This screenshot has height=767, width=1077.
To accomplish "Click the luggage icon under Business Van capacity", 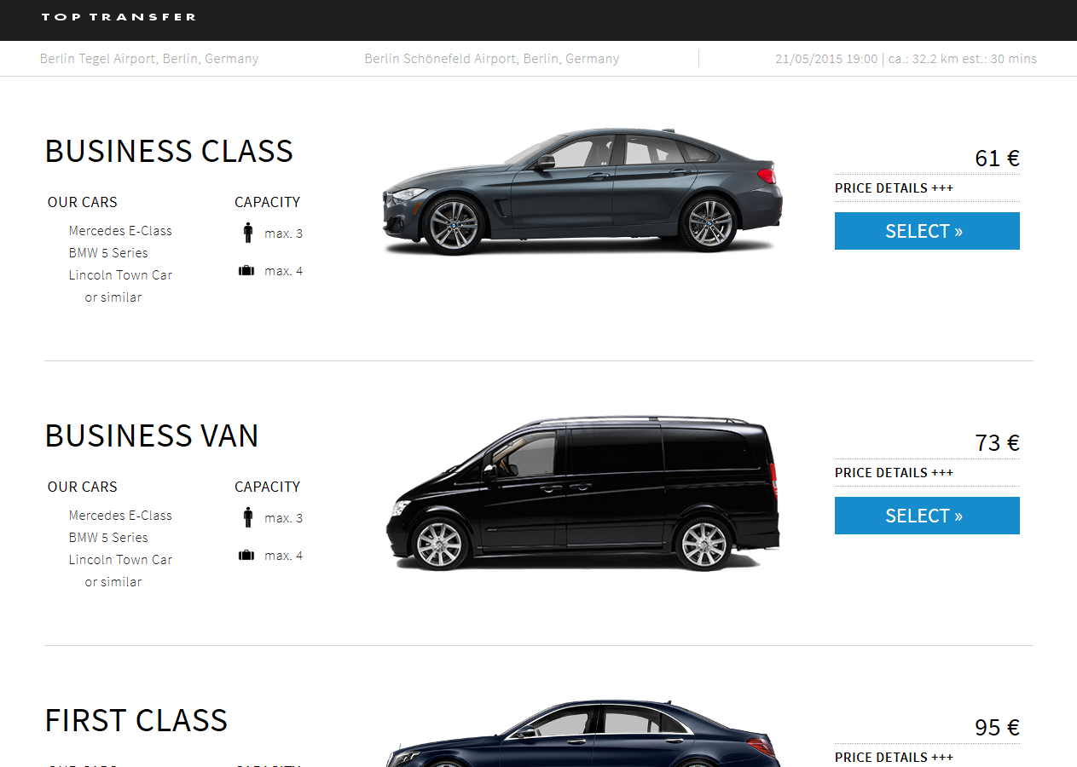I will click(246, 556).
